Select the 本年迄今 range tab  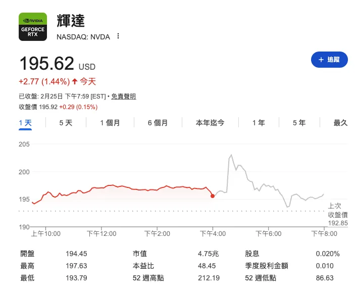210,123
